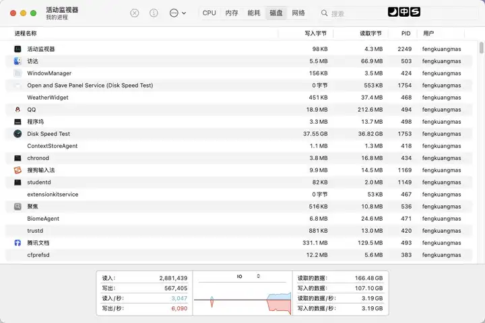This screenshot has height=323, width=485.
Task: Click the stop process (X) toolbar icon
Action: click(134, 13)
